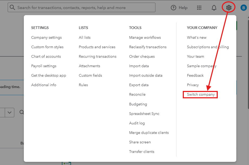This screenshot has height=165, width=249.
Task: Choose Import data
Action: coord(139,66)
